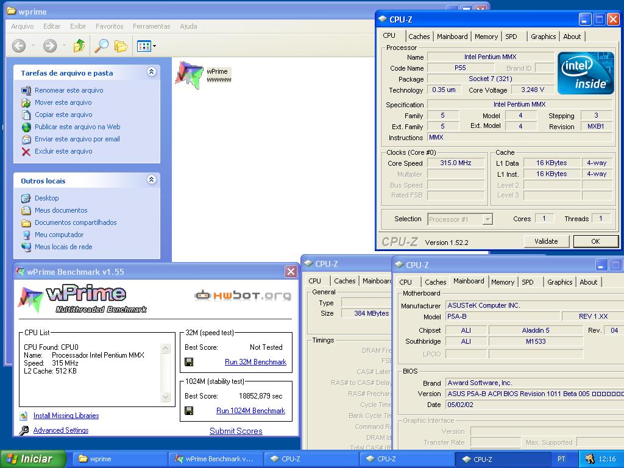
Task: Click the Submit Scores link
Action: point(236,431)
